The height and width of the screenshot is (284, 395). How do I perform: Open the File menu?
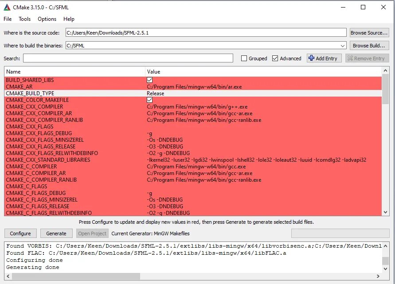click(8, 19)
